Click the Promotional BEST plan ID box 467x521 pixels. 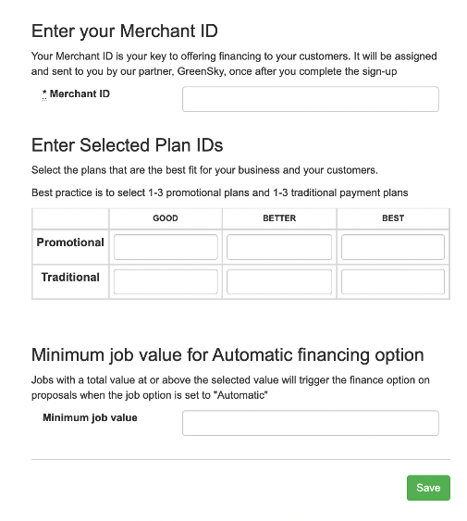(x=393, y=247)
